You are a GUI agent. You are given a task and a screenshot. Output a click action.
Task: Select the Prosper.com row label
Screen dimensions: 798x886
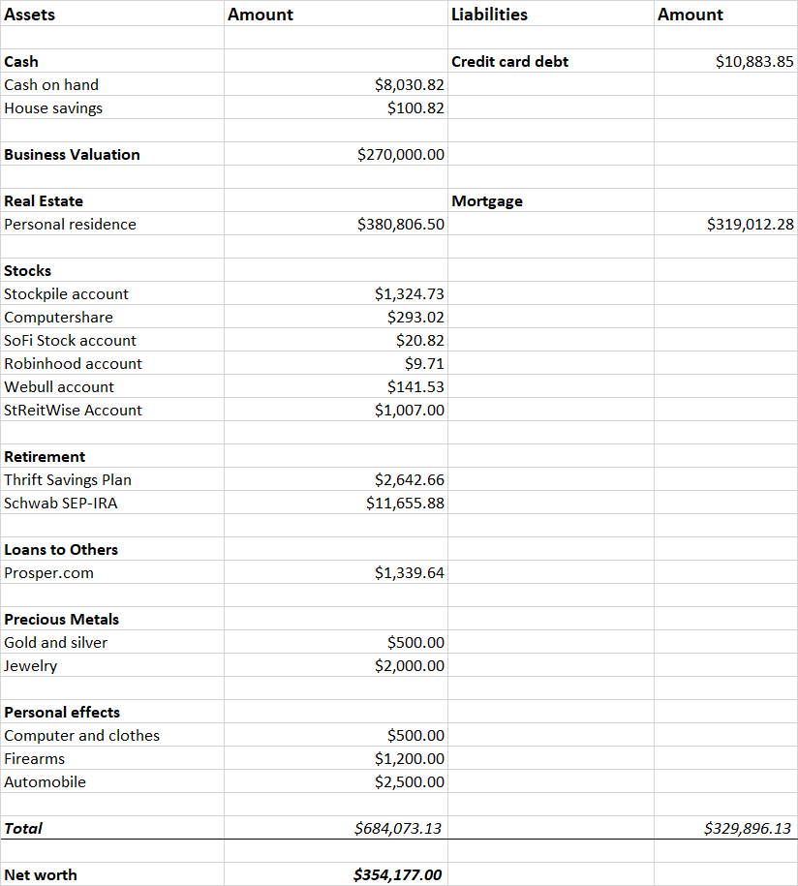48,573
